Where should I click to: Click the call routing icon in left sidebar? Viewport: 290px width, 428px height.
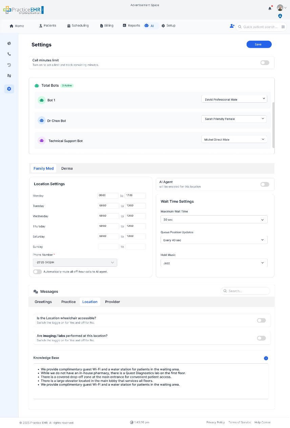pyautogui.click(x=9, y=76)
